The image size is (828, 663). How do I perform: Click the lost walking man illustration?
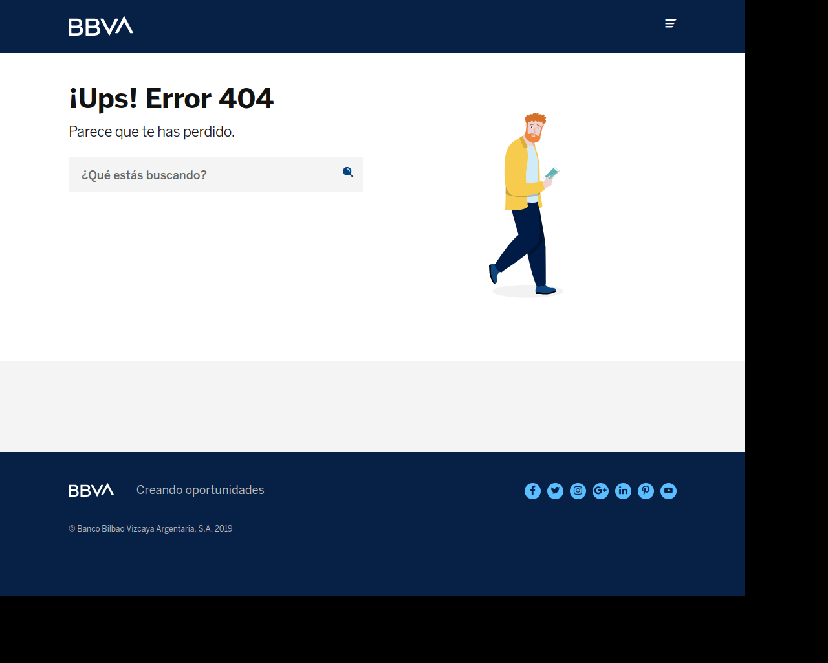click(527, 205)
